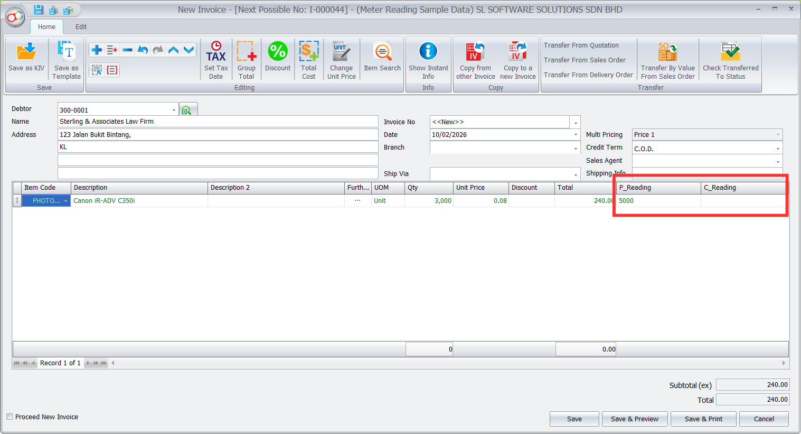Add a new row with plus icon
The image size is (801, 434).
coord(97,50)
